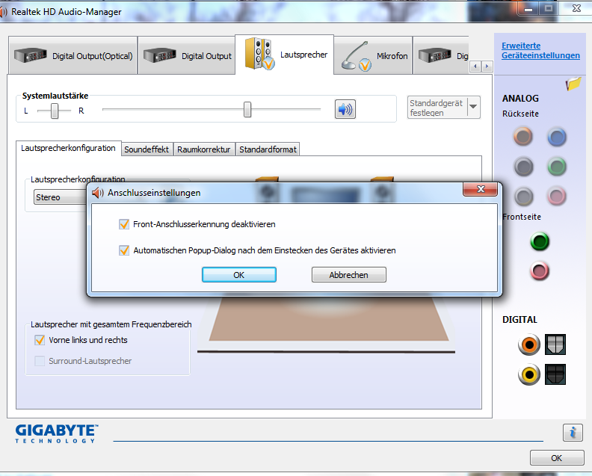Confirm Anschlusseinstellungen dialog with OK

coord(239,275)
